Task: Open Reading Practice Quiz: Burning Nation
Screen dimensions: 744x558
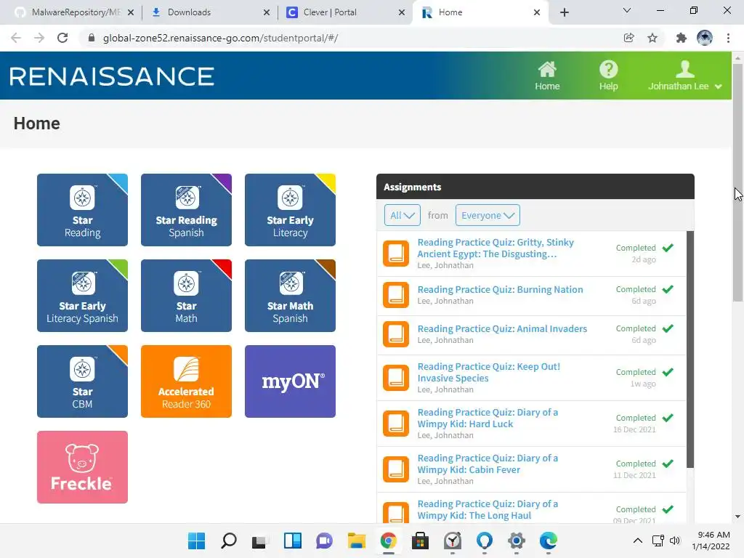Action: pos(500,289)
